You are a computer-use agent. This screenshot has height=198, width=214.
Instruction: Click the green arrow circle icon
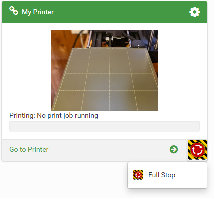(174, 149)
